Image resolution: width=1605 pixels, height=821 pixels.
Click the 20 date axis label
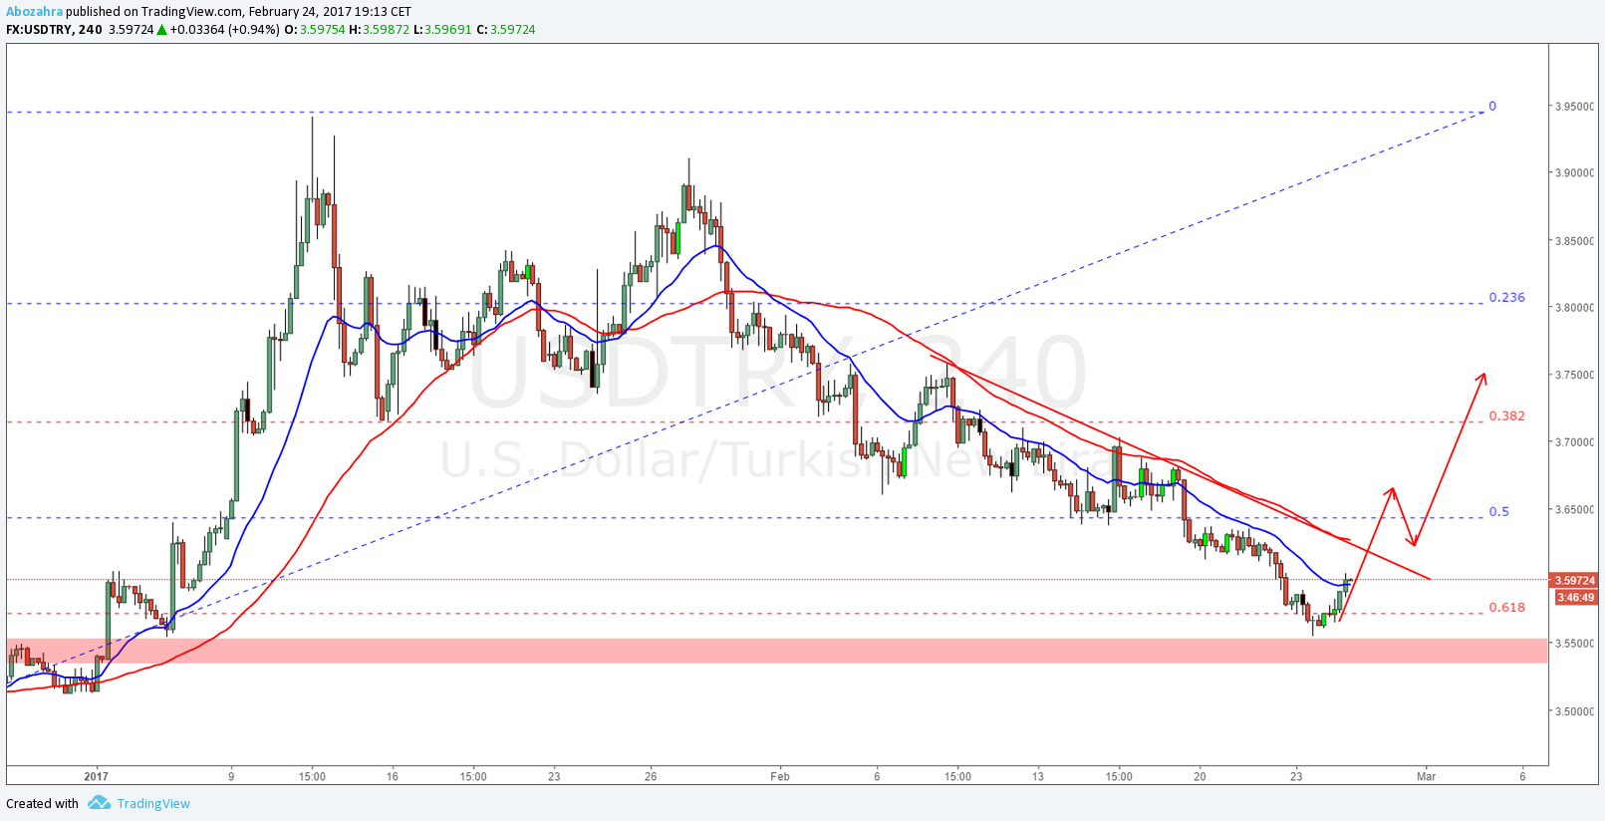coord(1200,777)
